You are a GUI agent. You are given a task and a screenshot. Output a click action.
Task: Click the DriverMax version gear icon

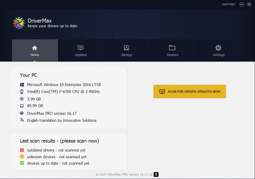pyautogui.click(x=22, y=113)
